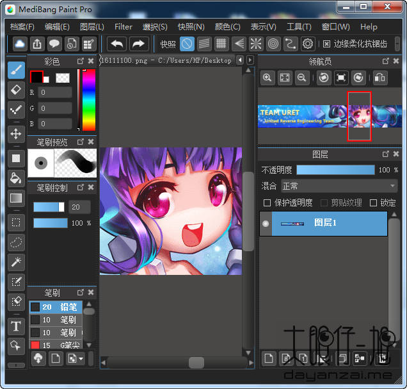
Task: Select the Eraser tool
Action: coord(16,90)
